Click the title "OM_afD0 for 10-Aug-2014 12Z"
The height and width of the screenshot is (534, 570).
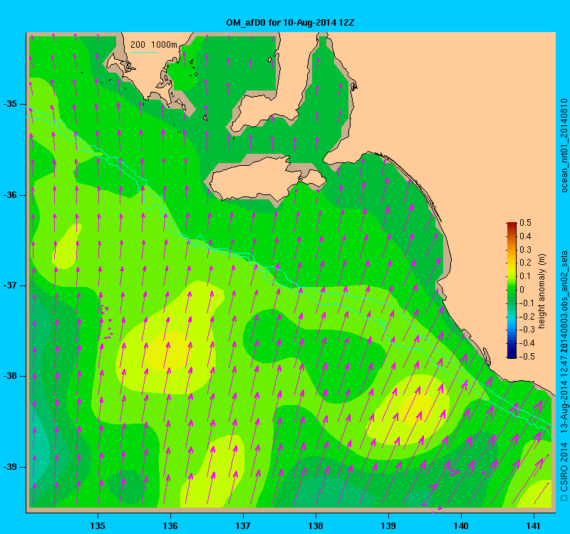(x=290, y=23)
